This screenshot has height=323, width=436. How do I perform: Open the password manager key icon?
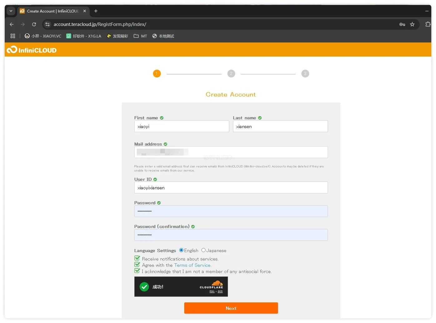tap(402, 24)
